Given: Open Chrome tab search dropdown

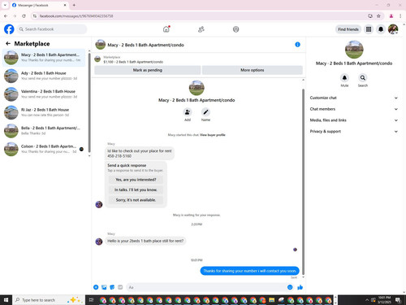Looking at the screenshot, I should pos(5,5).
